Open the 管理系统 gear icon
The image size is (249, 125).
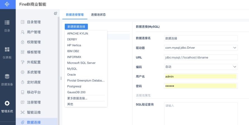pos(7,103)
